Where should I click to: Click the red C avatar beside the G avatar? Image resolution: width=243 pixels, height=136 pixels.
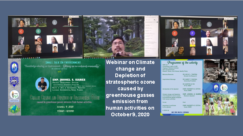21,31
